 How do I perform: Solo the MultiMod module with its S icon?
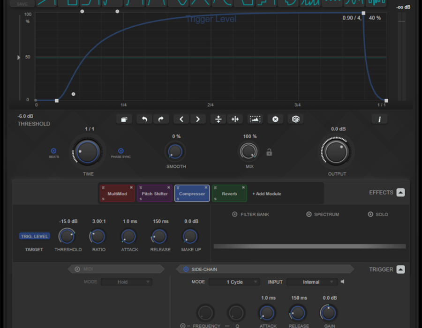click(x=103, y=199)
